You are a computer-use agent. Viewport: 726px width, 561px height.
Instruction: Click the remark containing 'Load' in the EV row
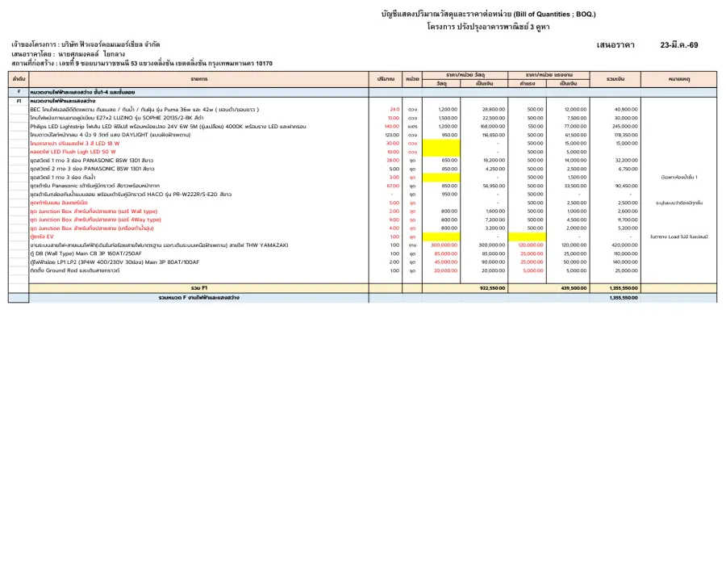678,237
